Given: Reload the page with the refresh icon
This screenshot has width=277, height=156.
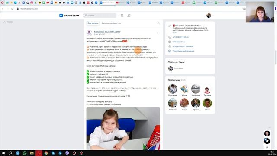Looking at the screenshot, I should pos(13,9).
